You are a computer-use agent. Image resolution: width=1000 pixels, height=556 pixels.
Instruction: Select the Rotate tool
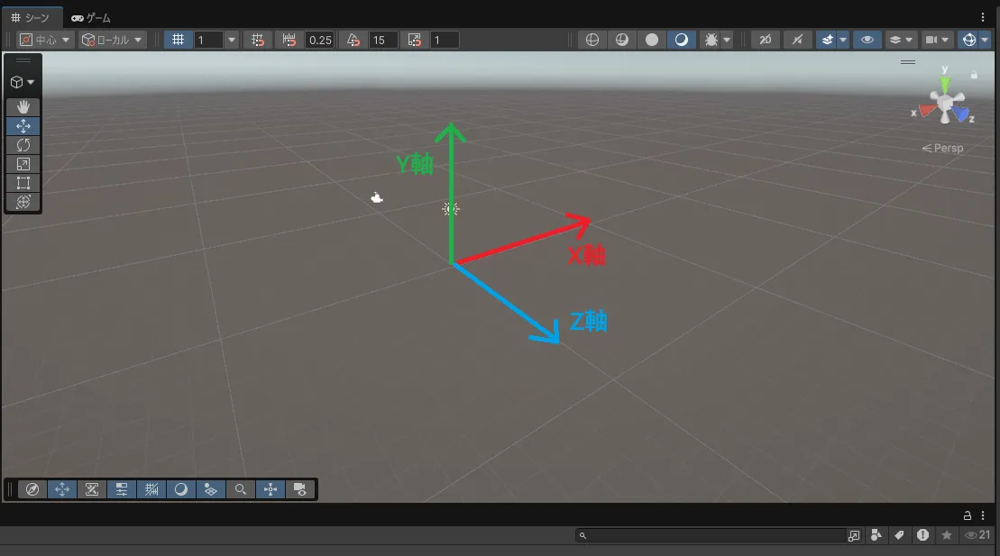(23, 145)
